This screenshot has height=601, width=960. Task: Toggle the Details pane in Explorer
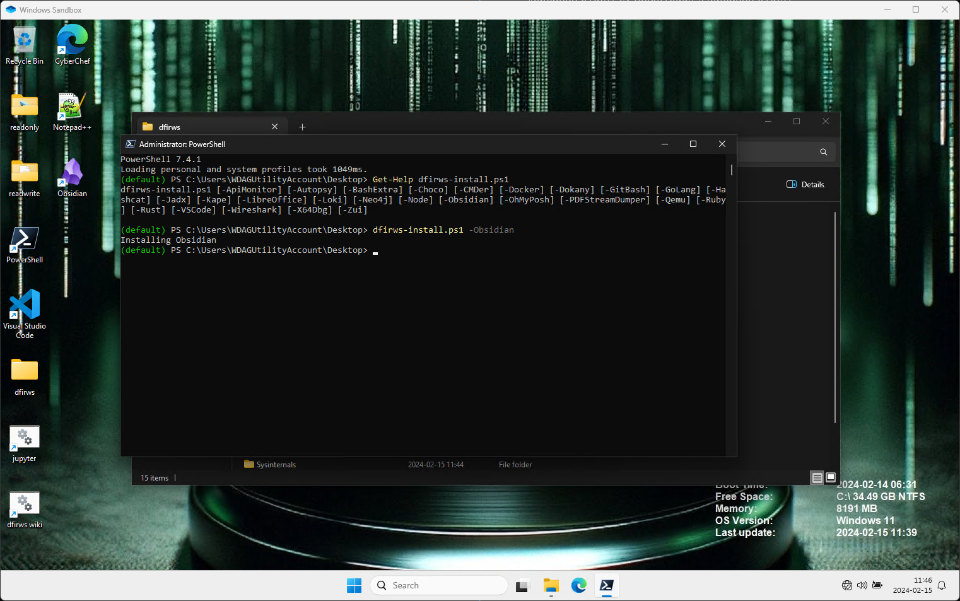805,185
